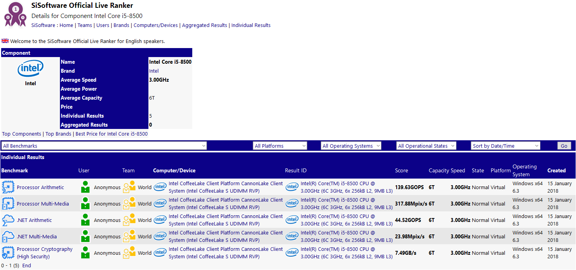Click the 44.52GOPS score value
The width and height of the screenshot is (576, 270).
tap(408, 220)
